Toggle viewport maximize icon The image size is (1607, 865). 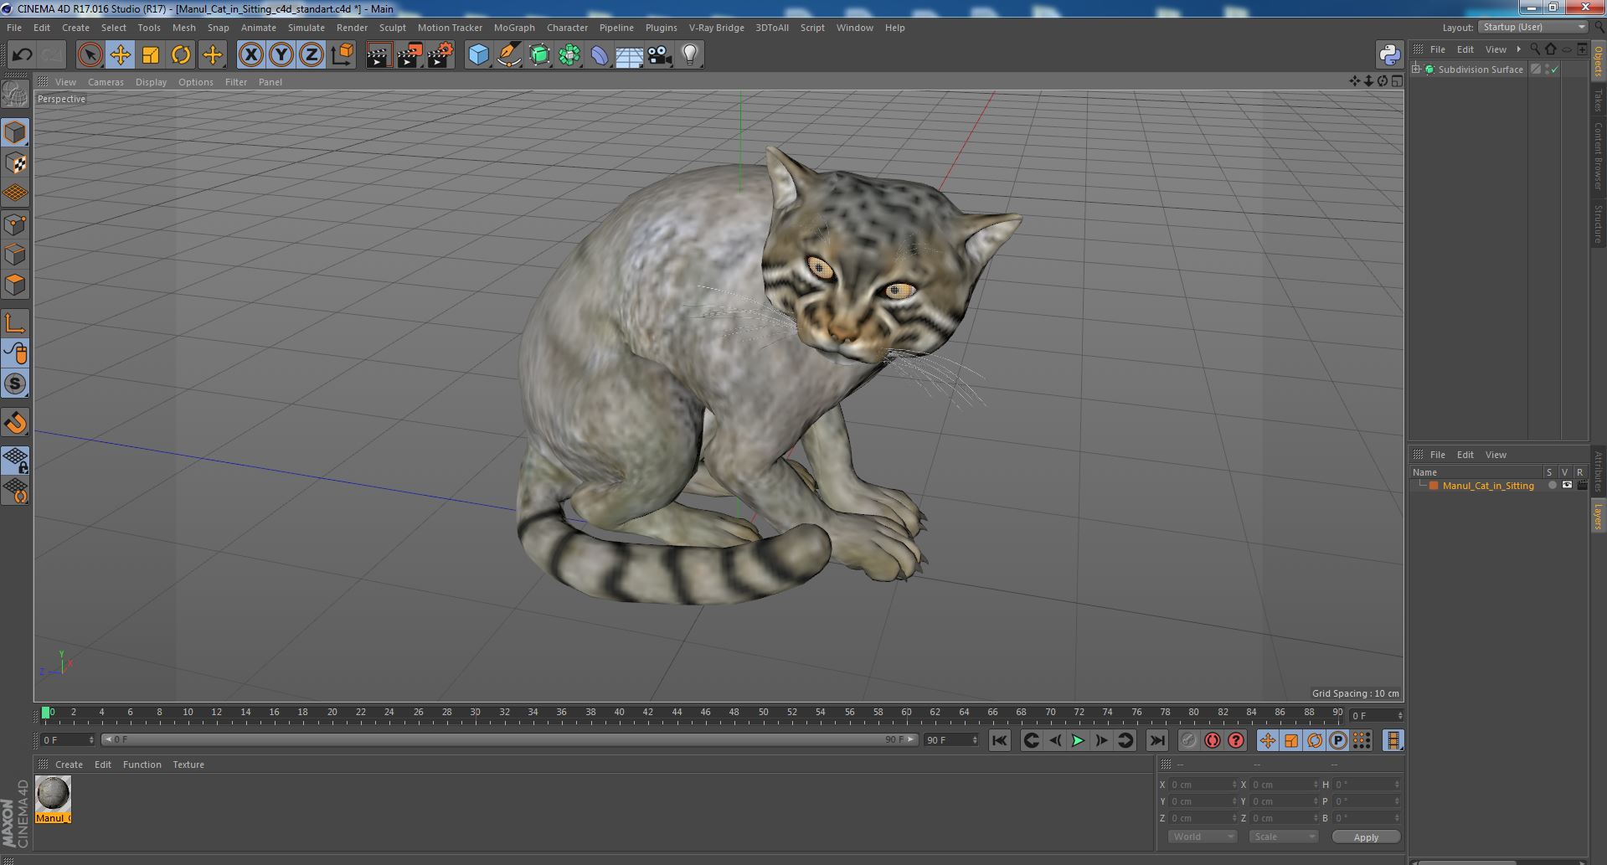pyautogui.click(x=1397, y=81)
